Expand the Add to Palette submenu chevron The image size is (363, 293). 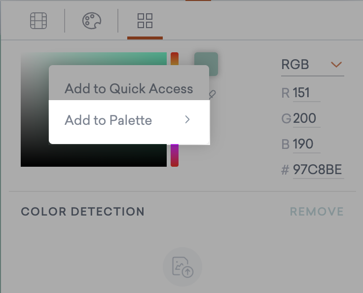tap(187, 119)
